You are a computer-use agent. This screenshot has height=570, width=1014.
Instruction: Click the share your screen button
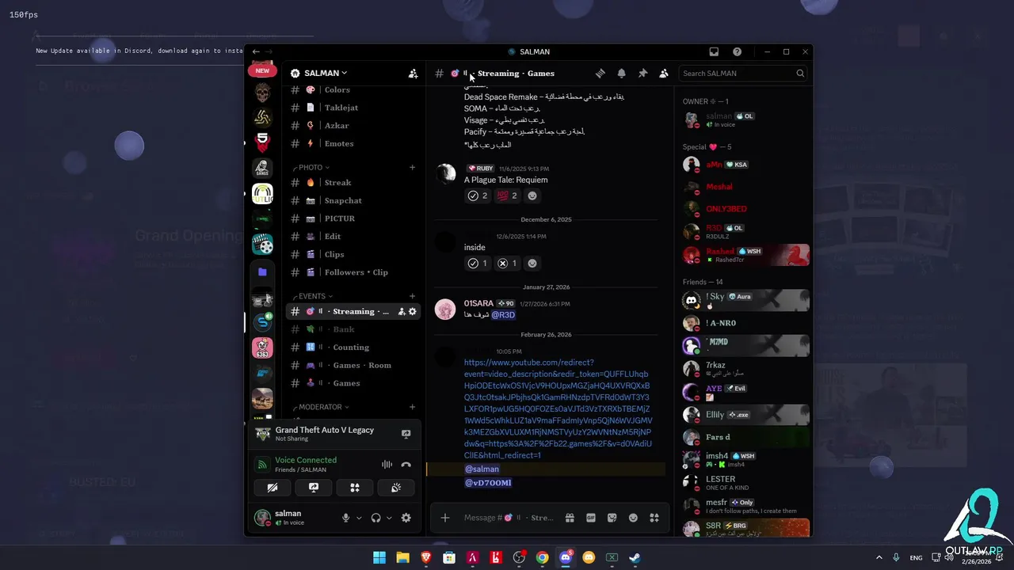point(314,488)
